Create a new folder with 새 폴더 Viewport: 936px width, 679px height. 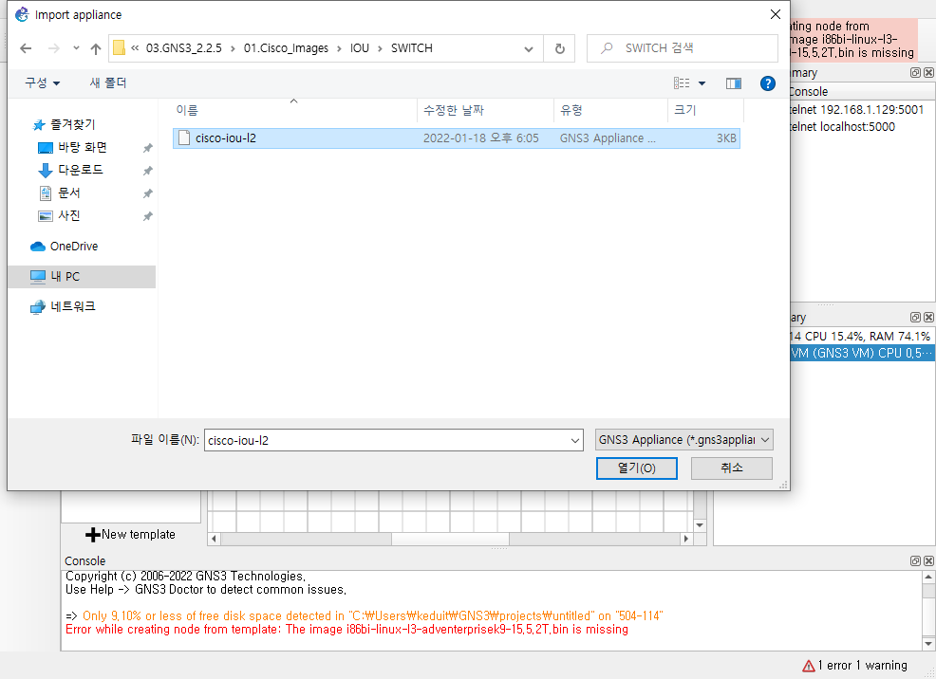click(x=108, y=83)
